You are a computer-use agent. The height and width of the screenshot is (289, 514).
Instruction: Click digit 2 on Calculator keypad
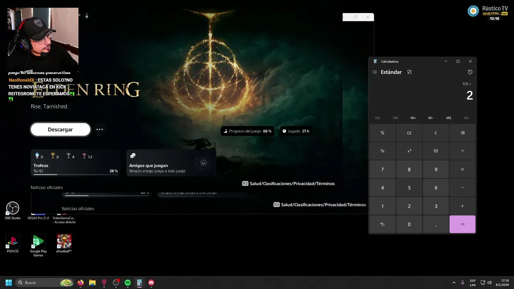coord(409,206)
